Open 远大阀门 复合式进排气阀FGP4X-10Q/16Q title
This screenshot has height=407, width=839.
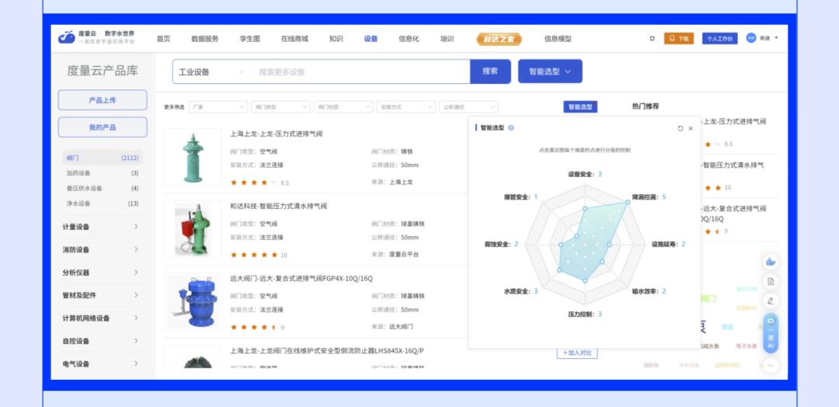[x=301, y=279]
